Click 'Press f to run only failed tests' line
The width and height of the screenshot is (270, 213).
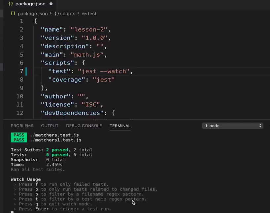click(61, 184)
